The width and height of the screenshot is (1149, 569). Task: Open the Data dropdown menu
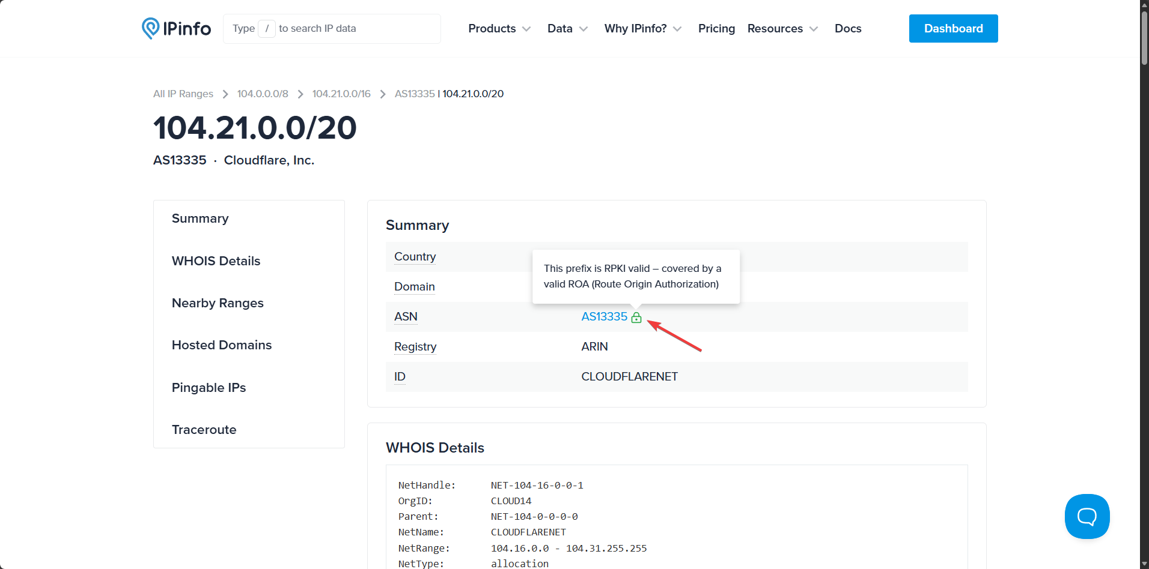[x=567, y=28]
